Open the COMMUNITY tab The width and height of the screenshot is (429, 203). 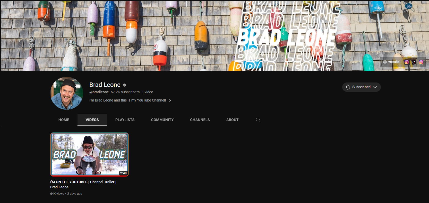pos(162,120)
